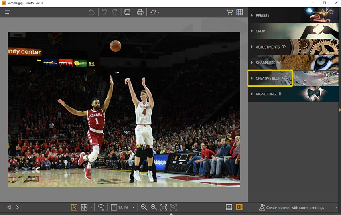Go to the previous photo
Screen dimensions: 341x215
coord(8,207)
